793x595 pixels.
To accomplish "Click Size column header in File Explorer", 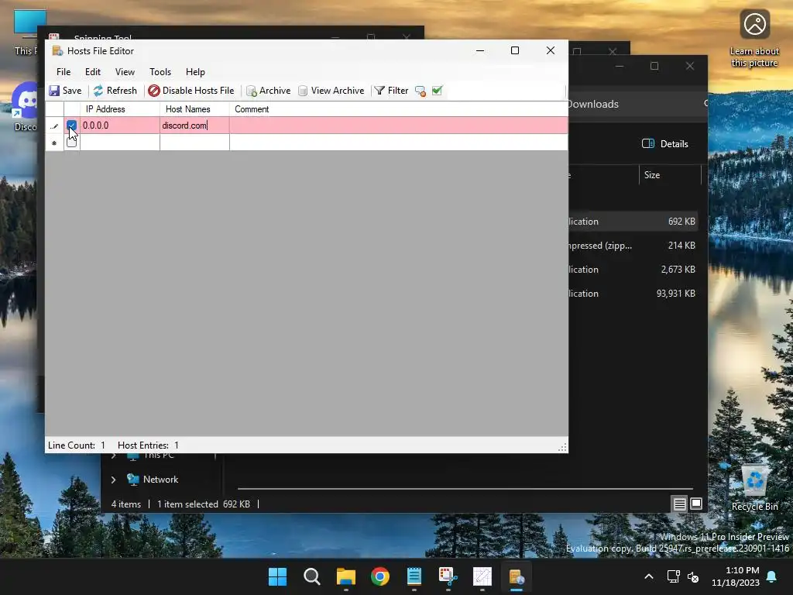I will (670, 175).
